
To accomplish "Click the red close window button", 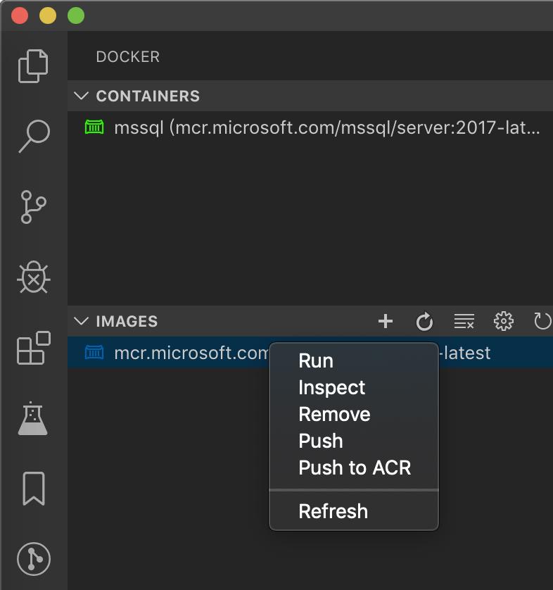I will [x=20, y=15].
